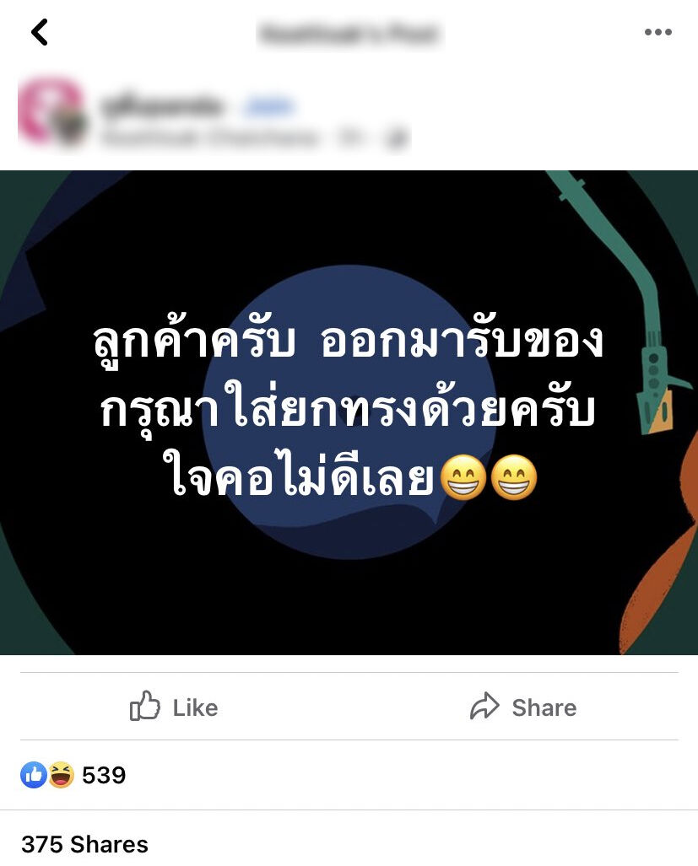Open the poster's blurred profile avatar
The image size is (698, 866).
51,112
